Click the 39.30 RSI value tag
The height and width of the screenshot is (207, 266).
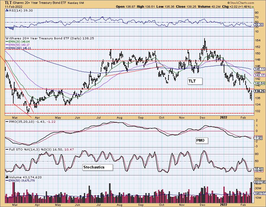[259, 25]
